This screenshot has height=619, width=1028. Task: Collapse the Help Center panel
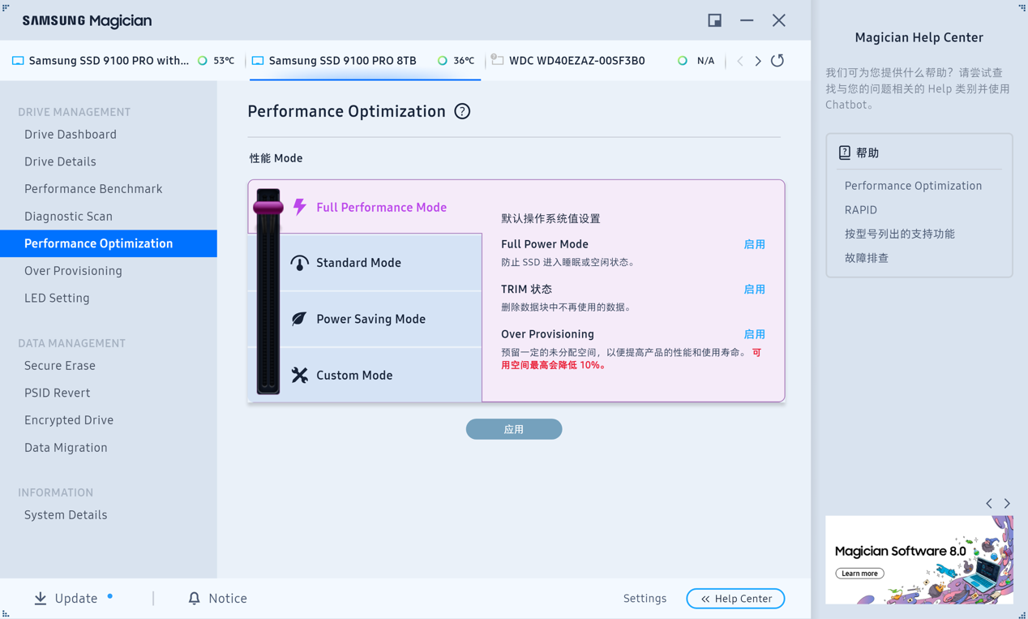tap(735, 599)
